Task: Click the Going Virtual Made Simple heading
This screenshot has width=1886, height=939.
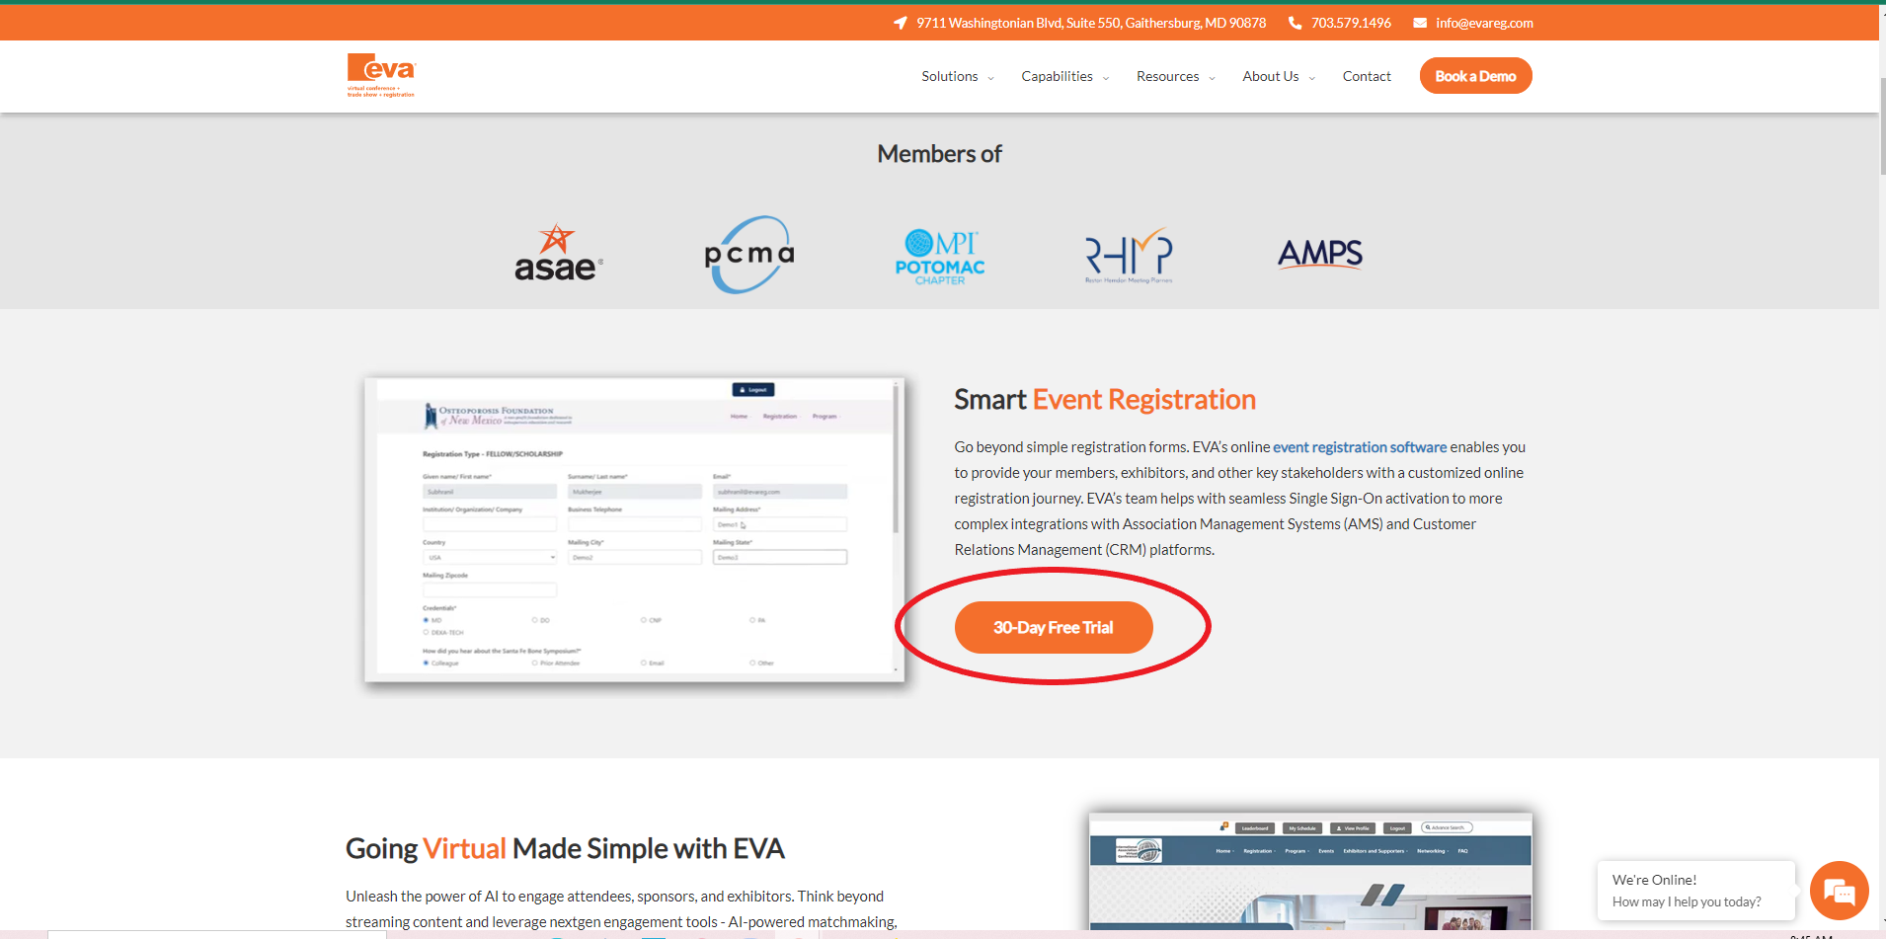Action: 565,849
